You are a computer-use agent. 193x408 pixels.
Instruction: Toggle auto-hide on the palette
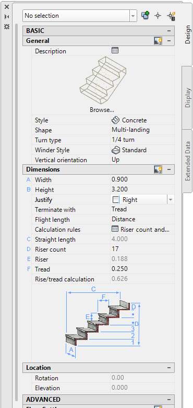pos(7,17)
